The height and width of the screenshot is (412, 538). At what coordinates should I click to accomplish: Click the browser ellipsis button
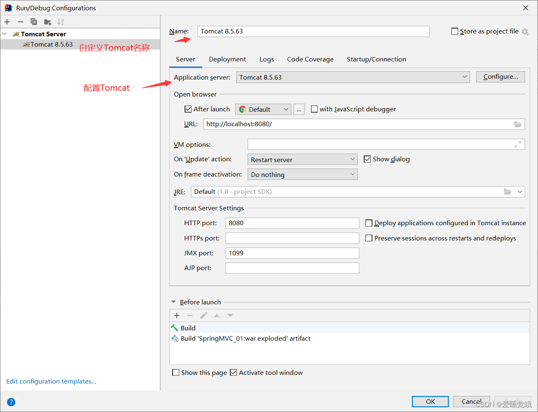click(299, 109)
